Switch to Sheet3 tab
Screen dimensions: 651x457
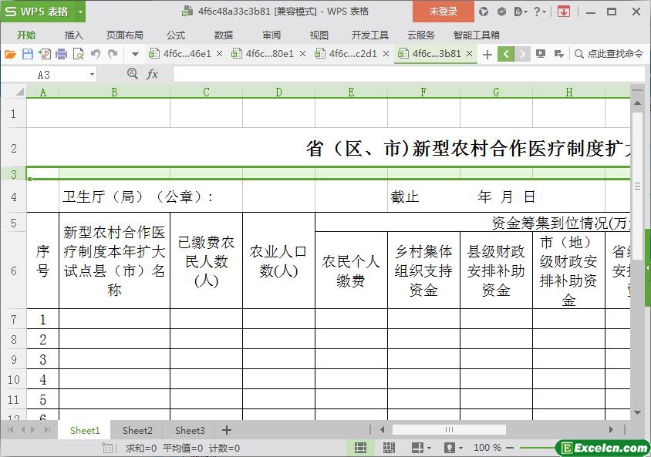click(190, 431)
